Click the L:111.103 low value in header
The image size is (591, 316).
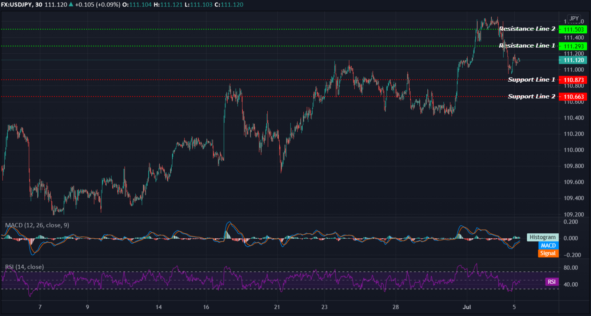pyautogui.click(x=198, y=5)
